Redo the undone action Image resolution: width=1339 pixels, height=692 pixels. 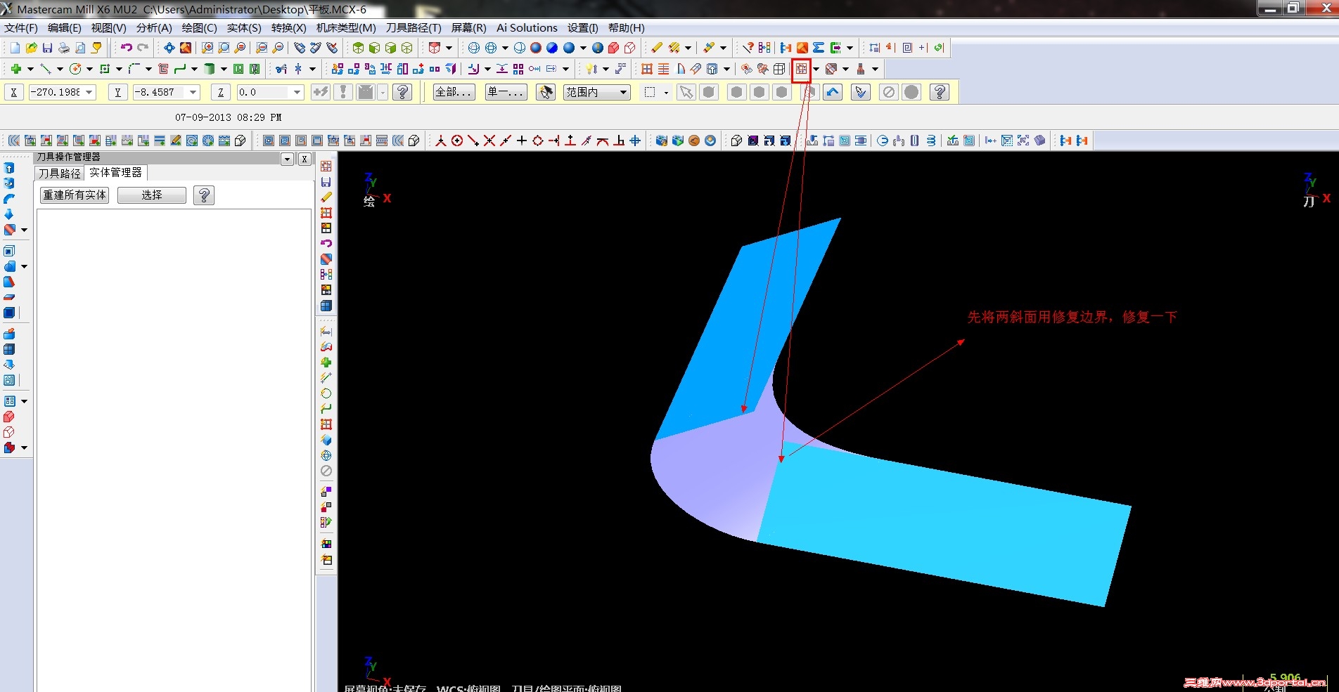(143, 48)
